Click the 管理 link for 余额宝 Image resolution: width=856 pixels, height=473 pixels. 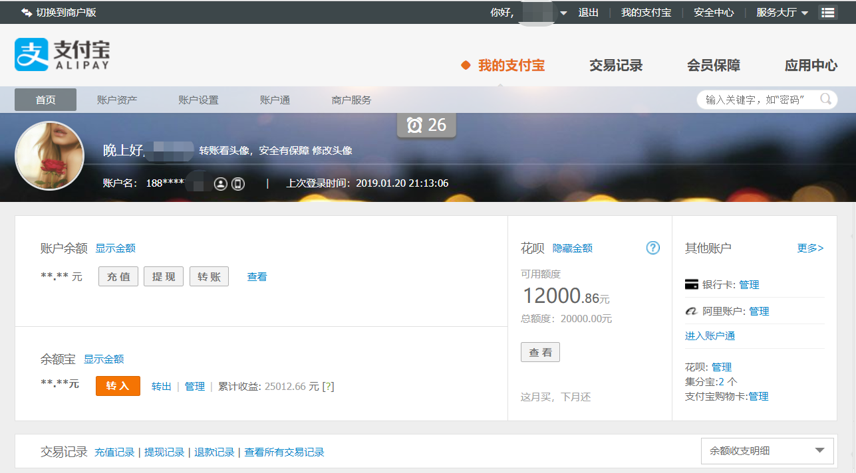[x=195, y=387]
